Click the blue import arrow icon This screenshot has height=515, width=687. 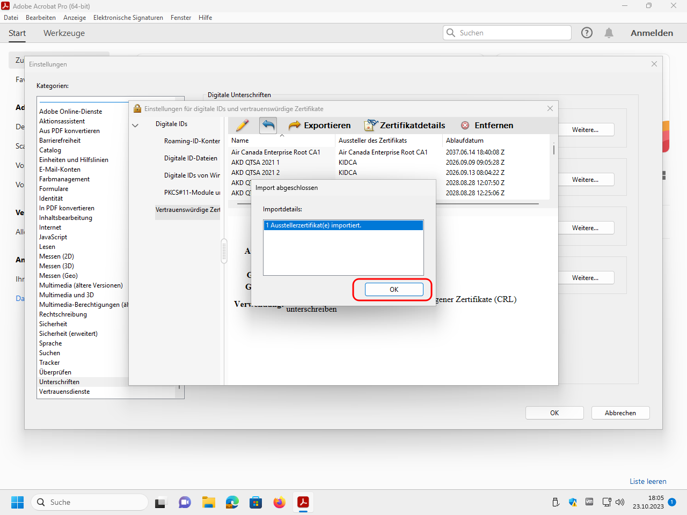pyautogui.click(x=268, y=125)
